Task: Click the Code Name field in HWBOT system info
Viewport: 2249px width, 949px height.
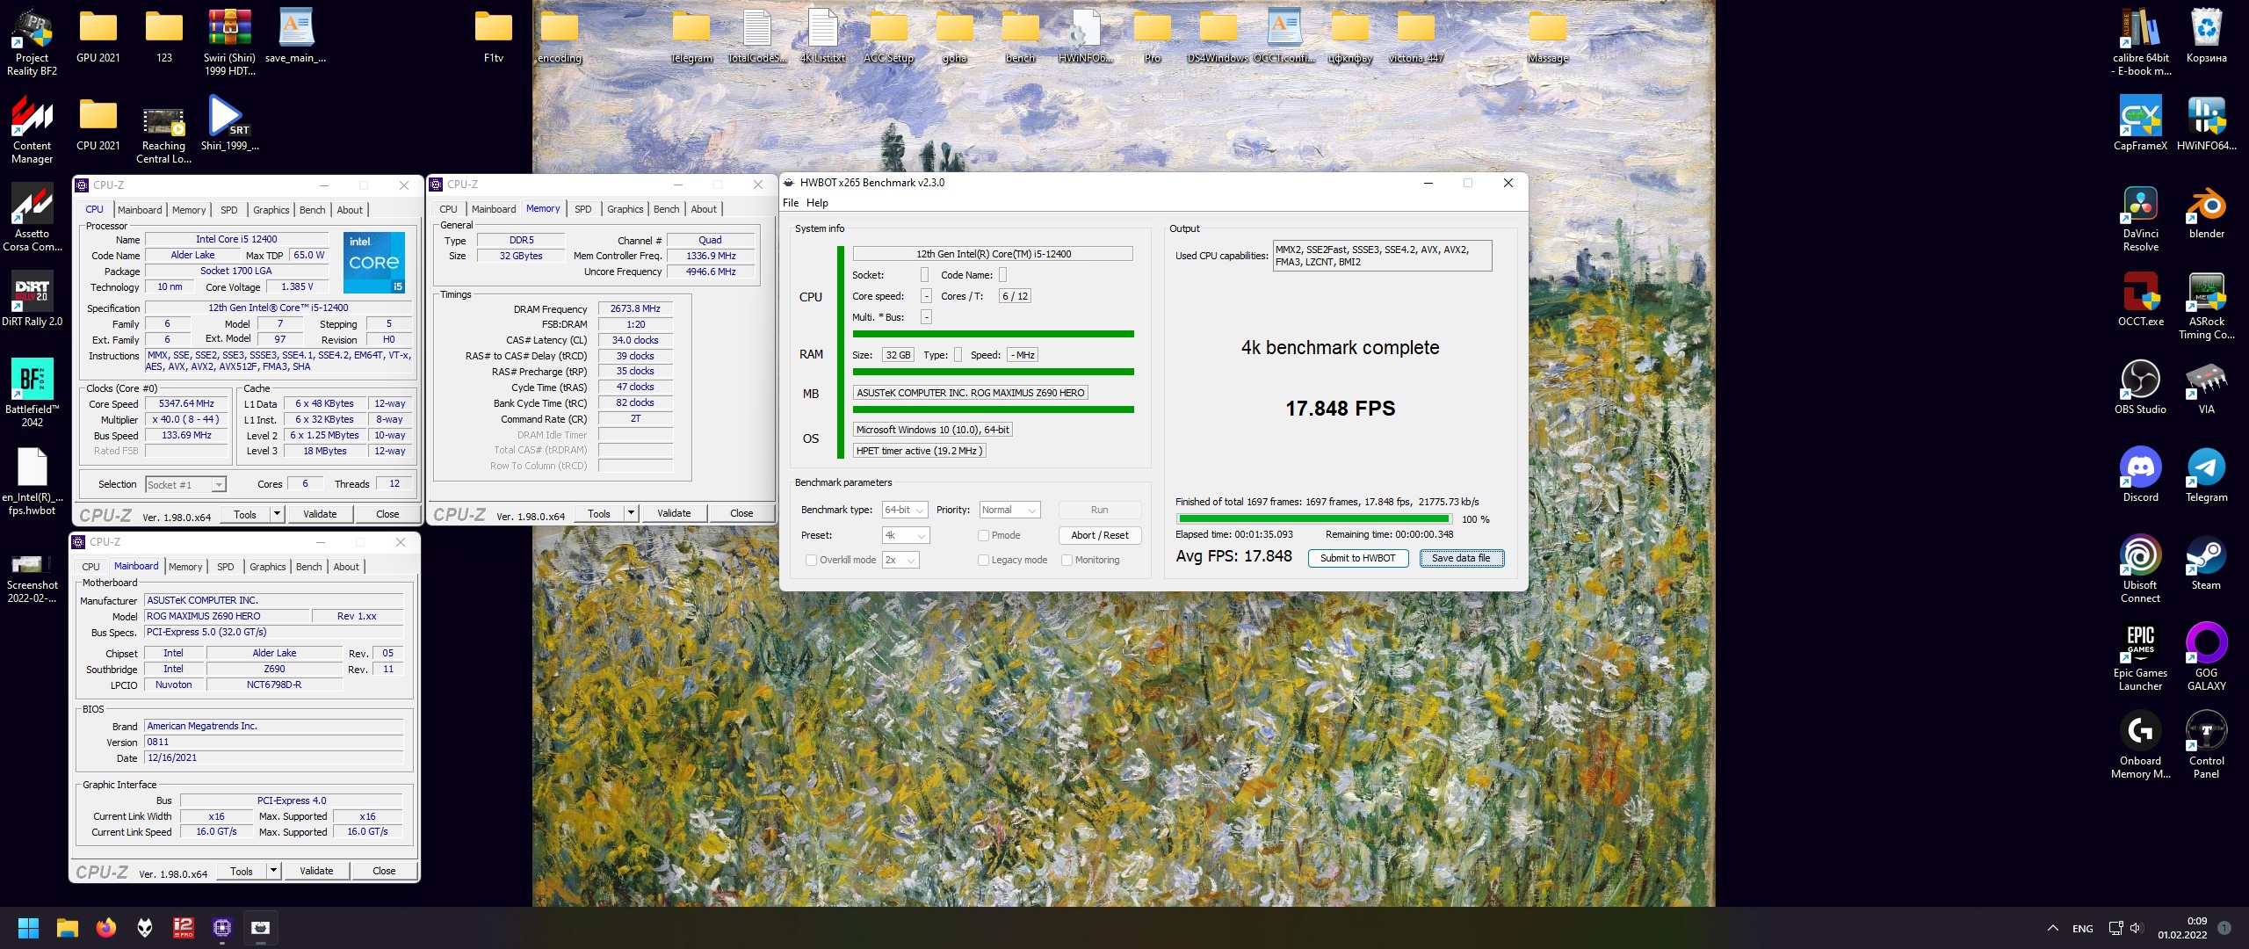Action: point(1002,275)
